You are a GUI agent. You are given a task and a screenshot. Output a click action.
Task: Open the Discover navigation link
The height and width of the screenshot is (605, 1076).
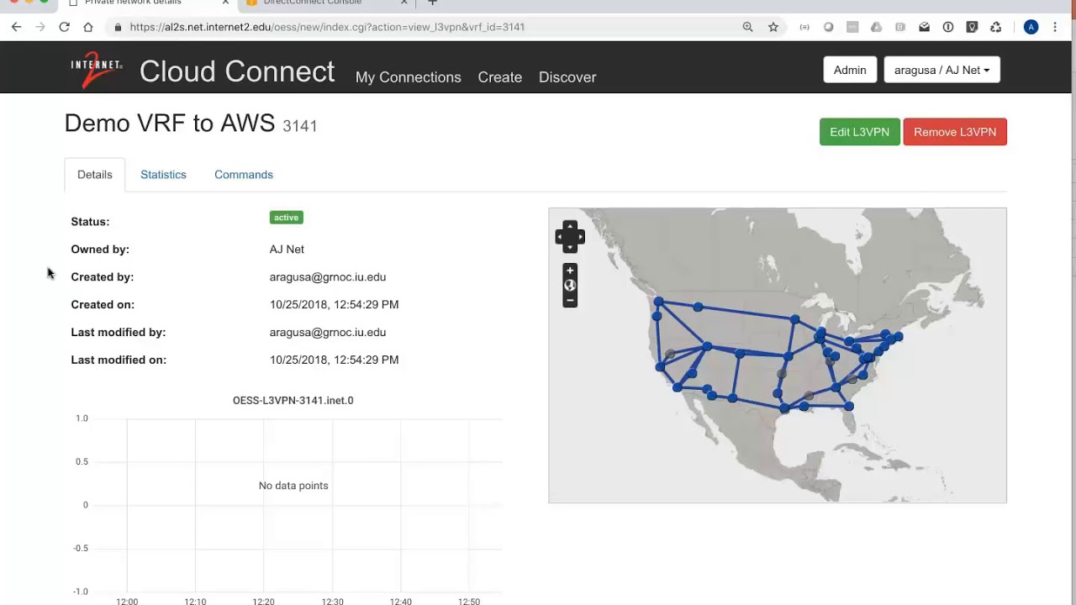(567, 77)
